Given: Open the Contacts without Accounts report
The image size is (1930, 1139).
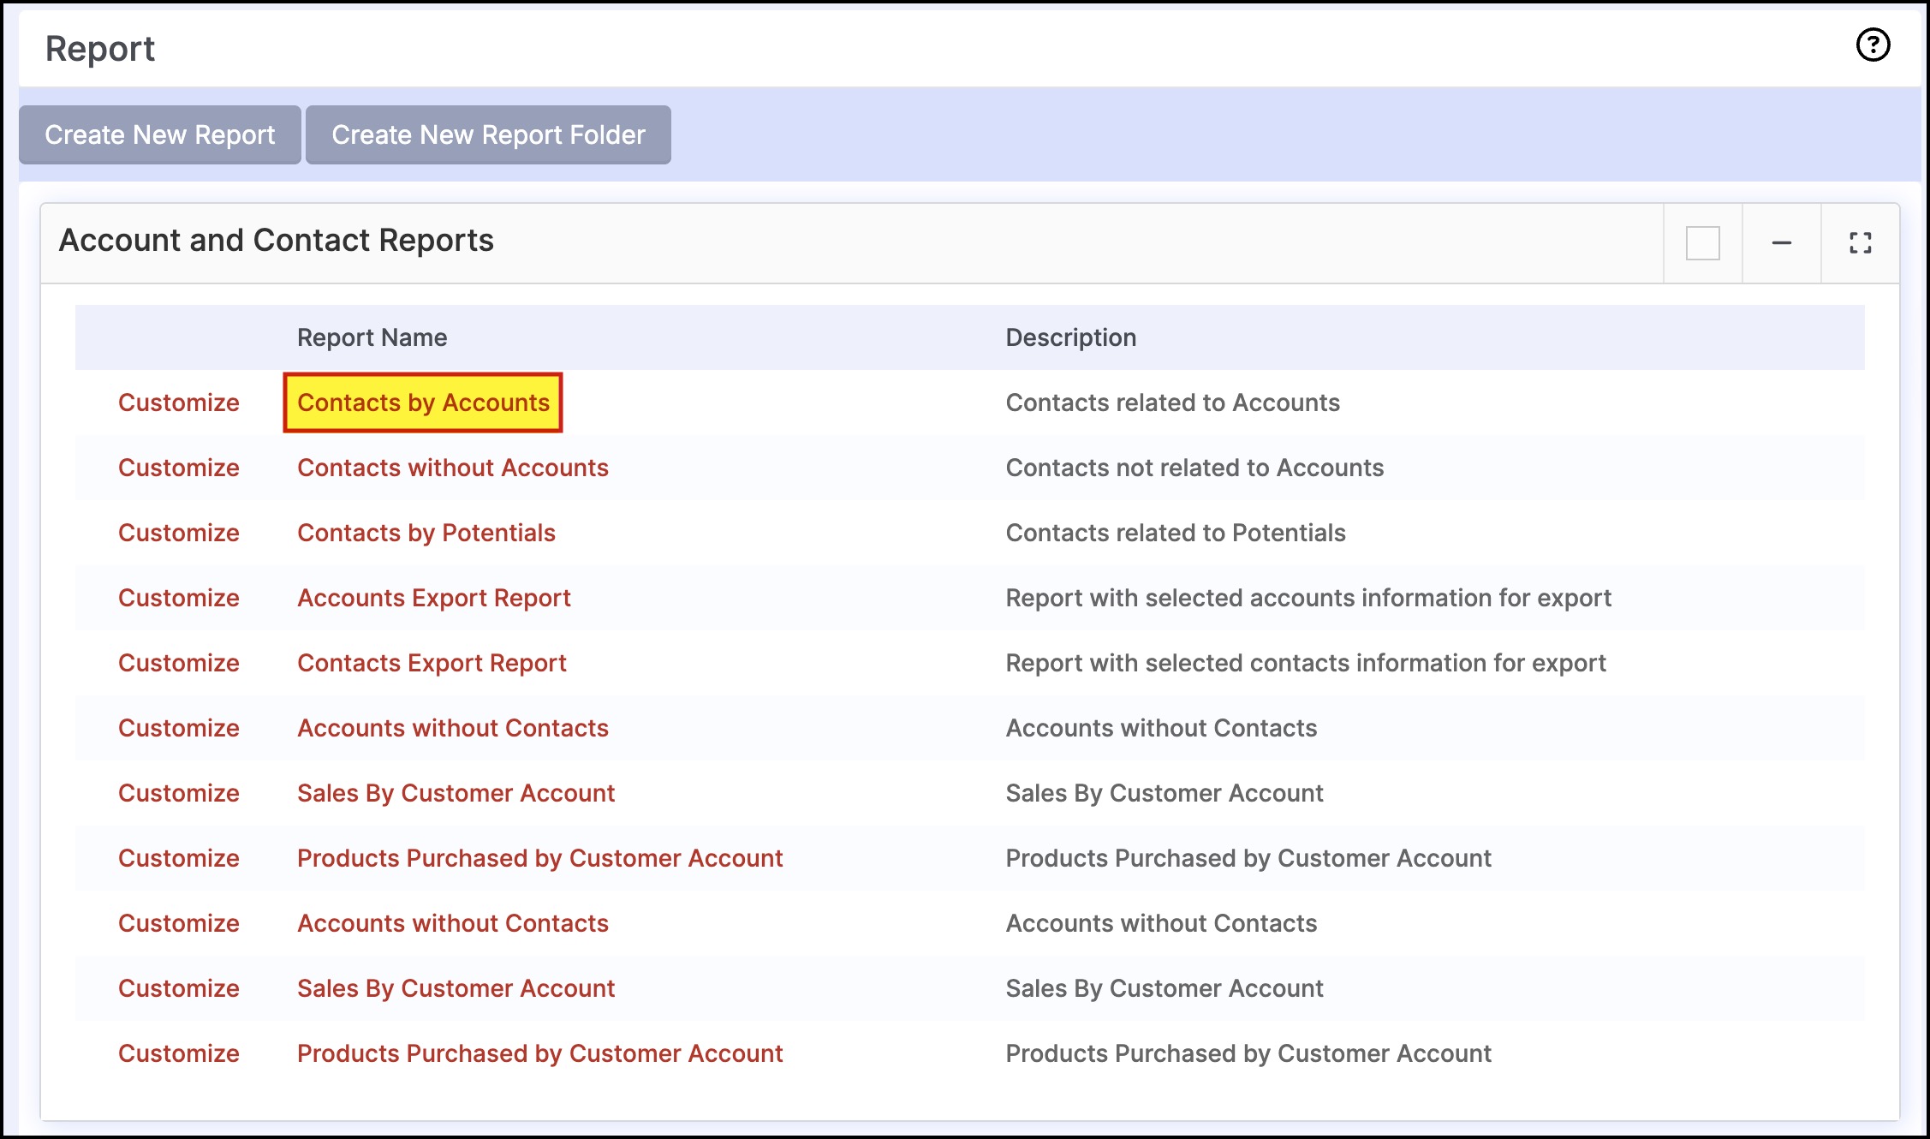Looking at the screenshot, I should click(453, 468).
